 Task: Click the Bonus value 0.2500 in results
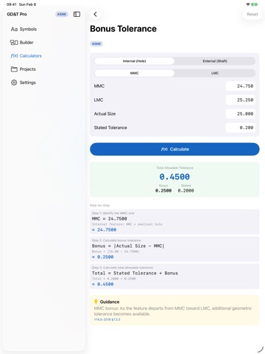pyautogui.click(x=163, y=190)
